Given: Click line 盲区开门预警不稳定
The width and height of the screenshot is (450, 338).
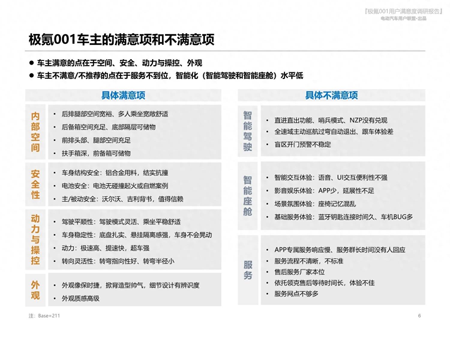Looking at the screenshot, I should (303, 145).
